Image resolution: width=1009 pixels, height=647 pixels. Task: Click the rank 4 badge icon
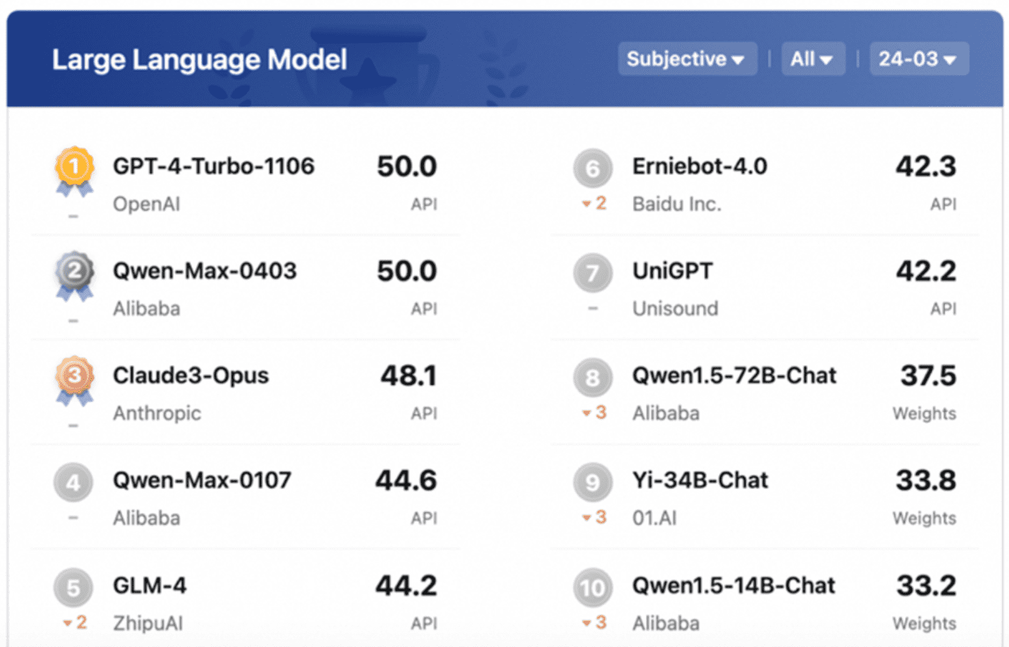(73, 483)
